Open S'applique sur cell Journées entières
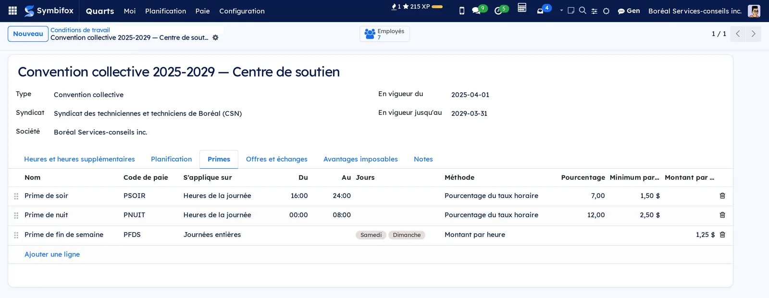 click(212, 235)
